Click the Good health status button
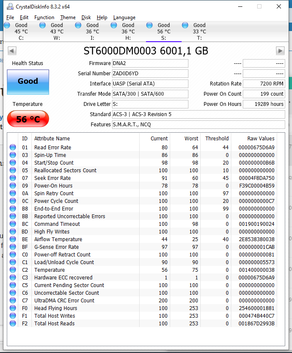The width and height of the screenshot is (292, 353). [x=28, y=82]
